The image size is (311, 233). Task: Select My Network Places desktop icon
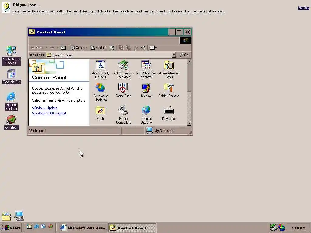(x=11, y=55)
